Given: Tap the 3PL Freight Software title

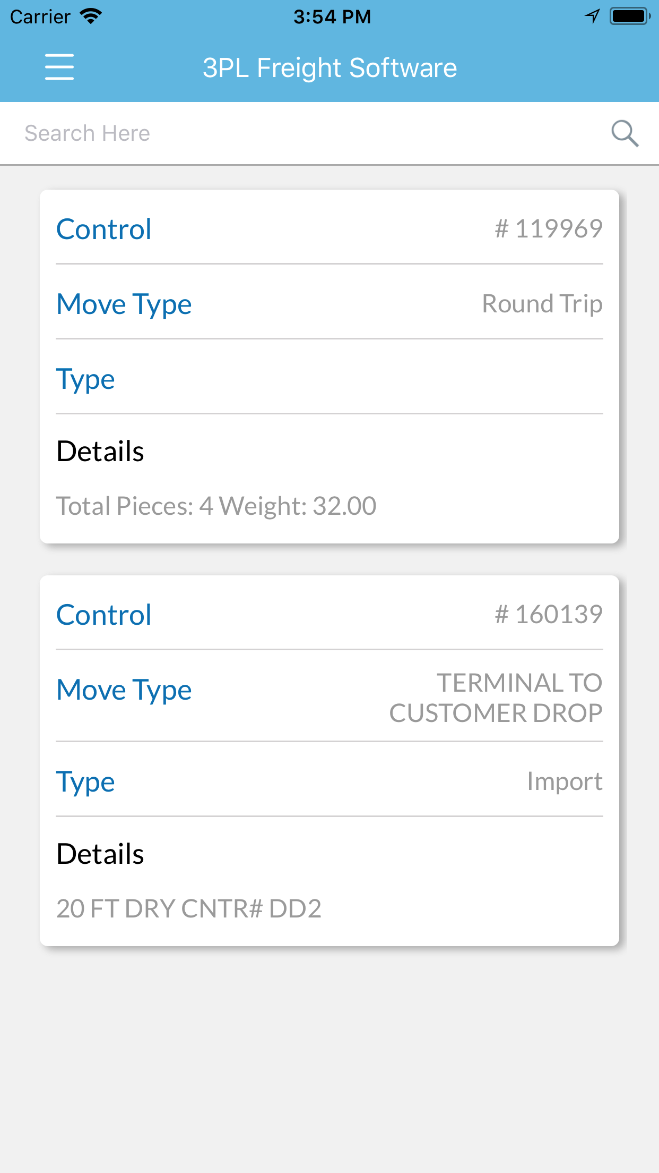Looking at the screenshot, I should 329,68.
